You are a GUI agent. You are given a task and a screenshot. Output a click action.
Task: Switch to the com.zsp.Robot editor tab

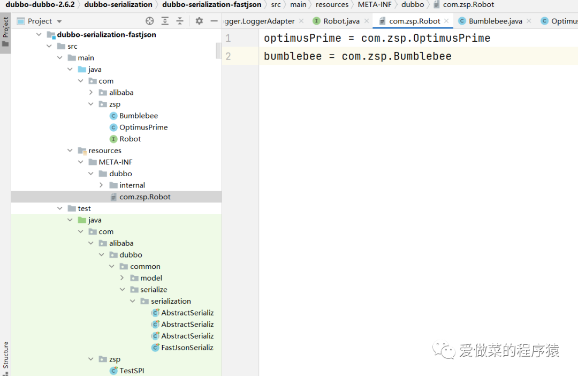(414, 21)
